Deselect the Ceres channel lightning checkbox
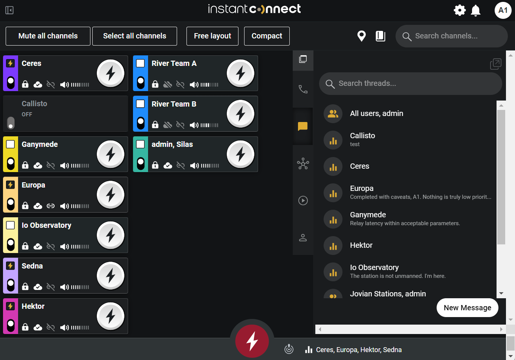 (x=11, y=63)
